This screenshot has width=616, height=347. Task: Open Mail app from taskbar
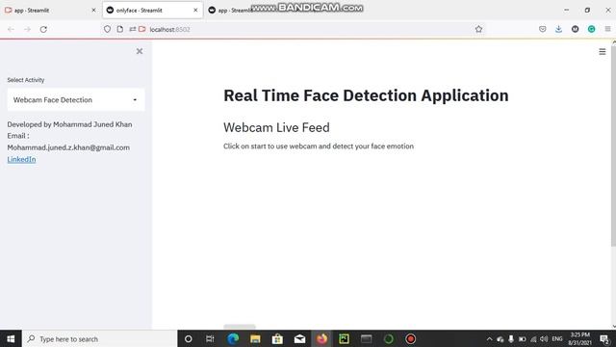(x=299, y=338)
